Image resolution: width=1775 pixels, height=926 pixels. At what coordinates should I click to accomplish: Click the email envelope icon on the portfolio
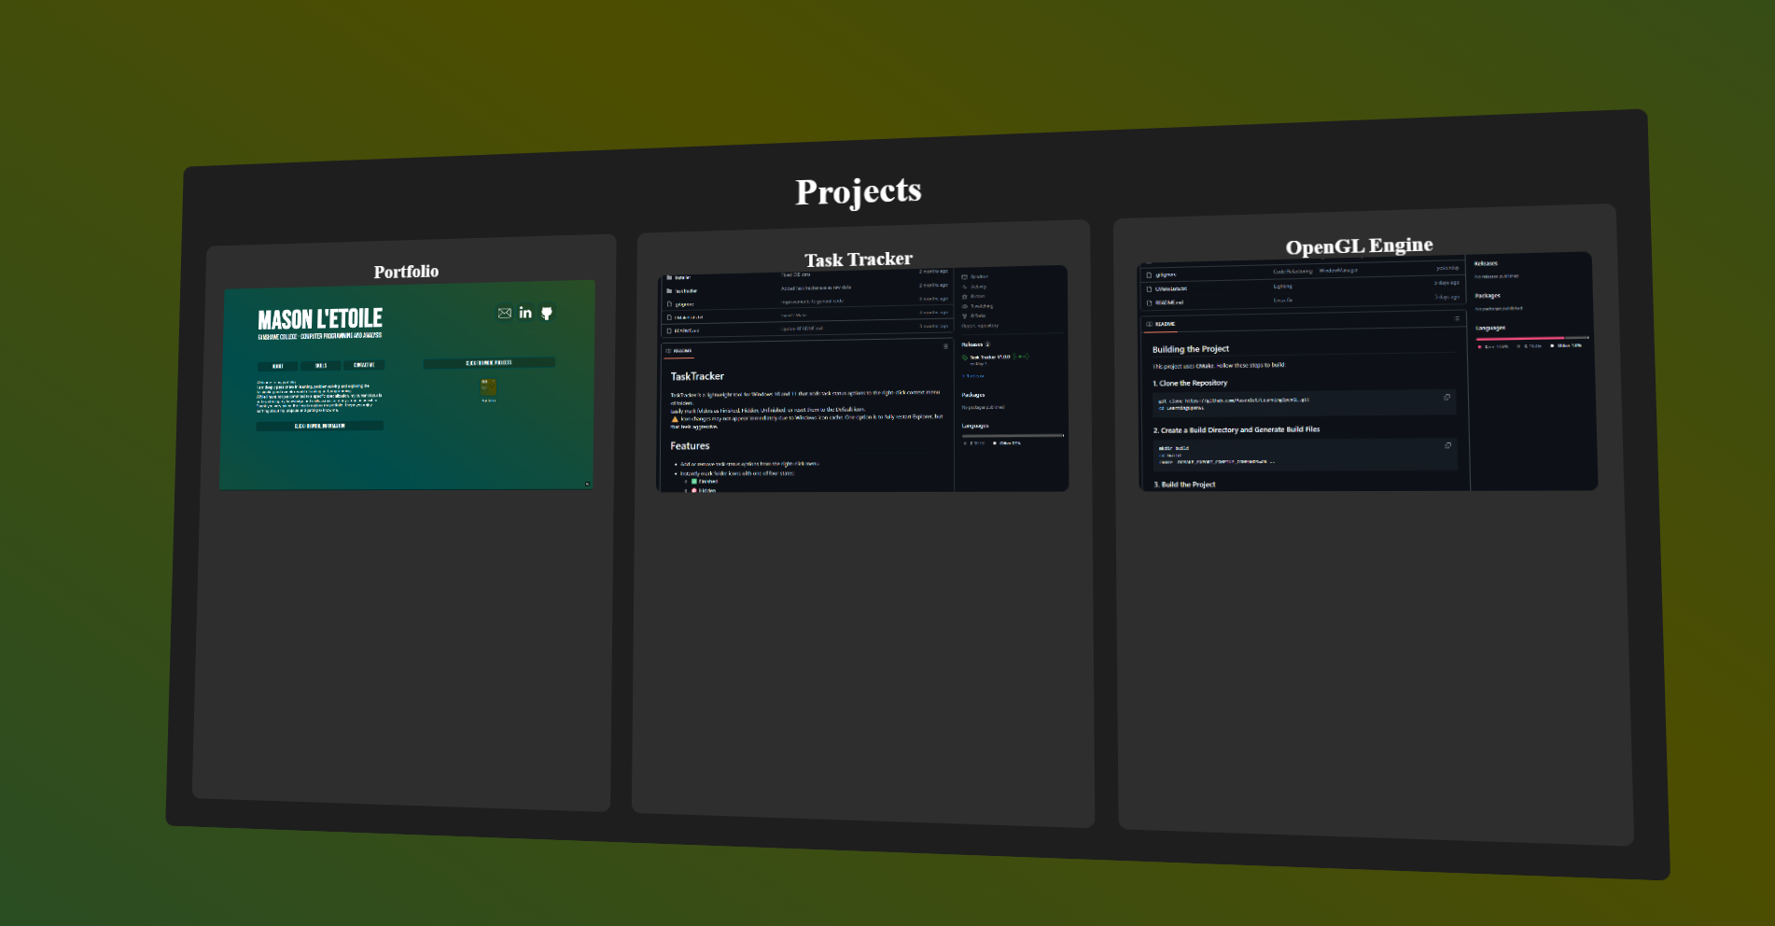[x=504, y=313]
